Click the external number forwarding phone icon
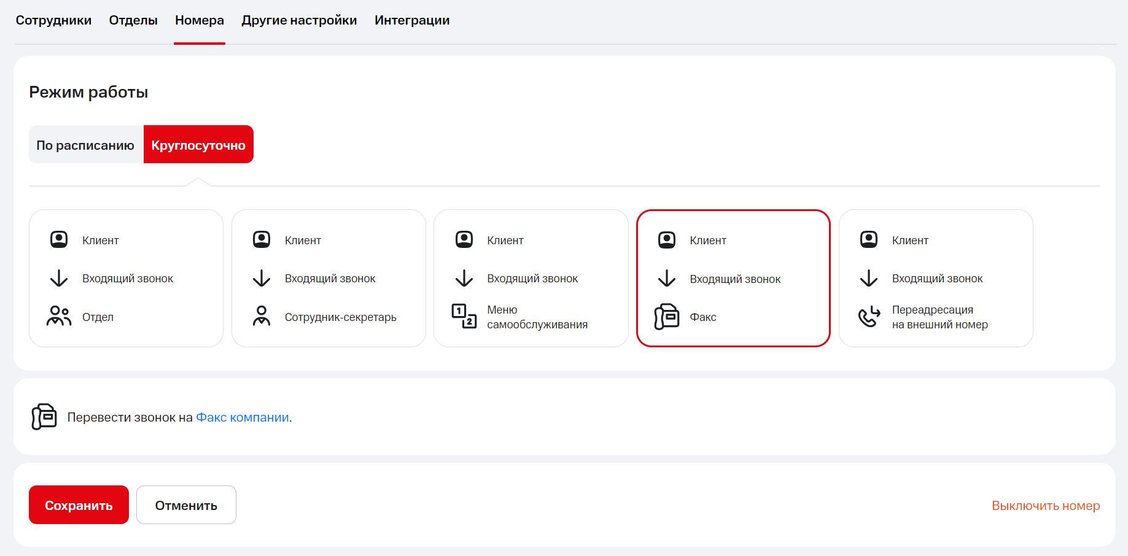Viewport: 1128px width, 556px height. 869,317
